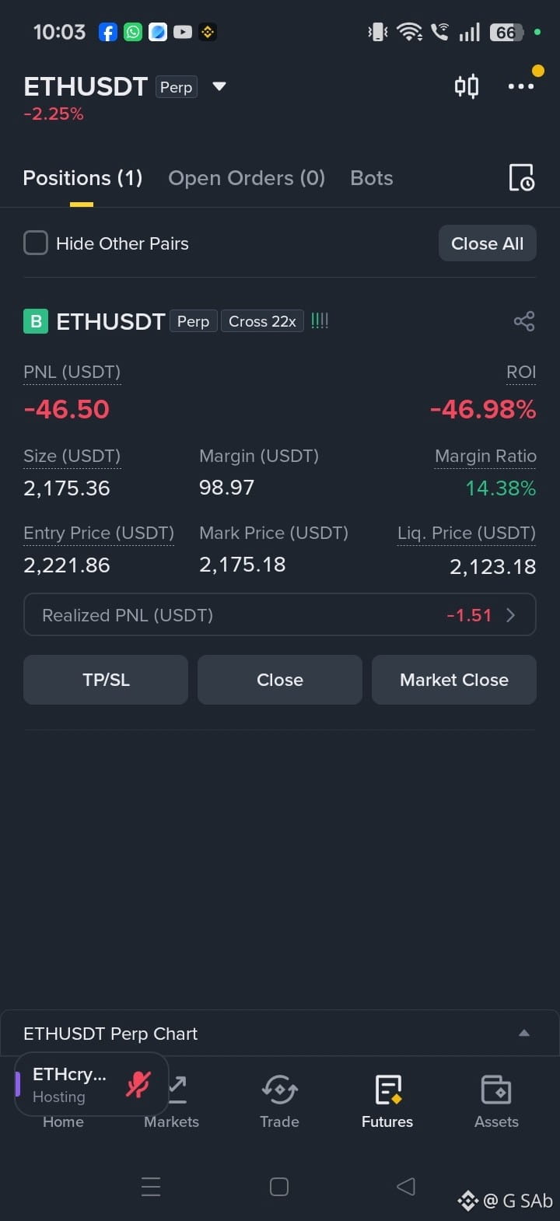Open Realized PNL details chevron
Viewport: 560px width, 1221px height.
511,615
